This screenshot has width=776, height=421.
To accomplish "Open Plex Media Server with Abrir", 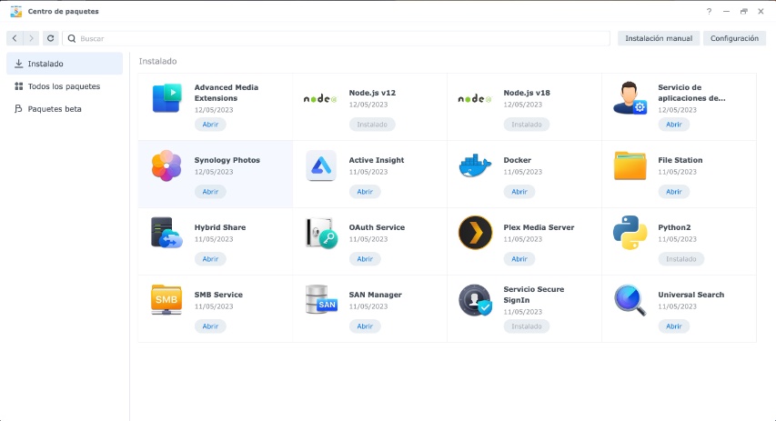I will (519, 259).
